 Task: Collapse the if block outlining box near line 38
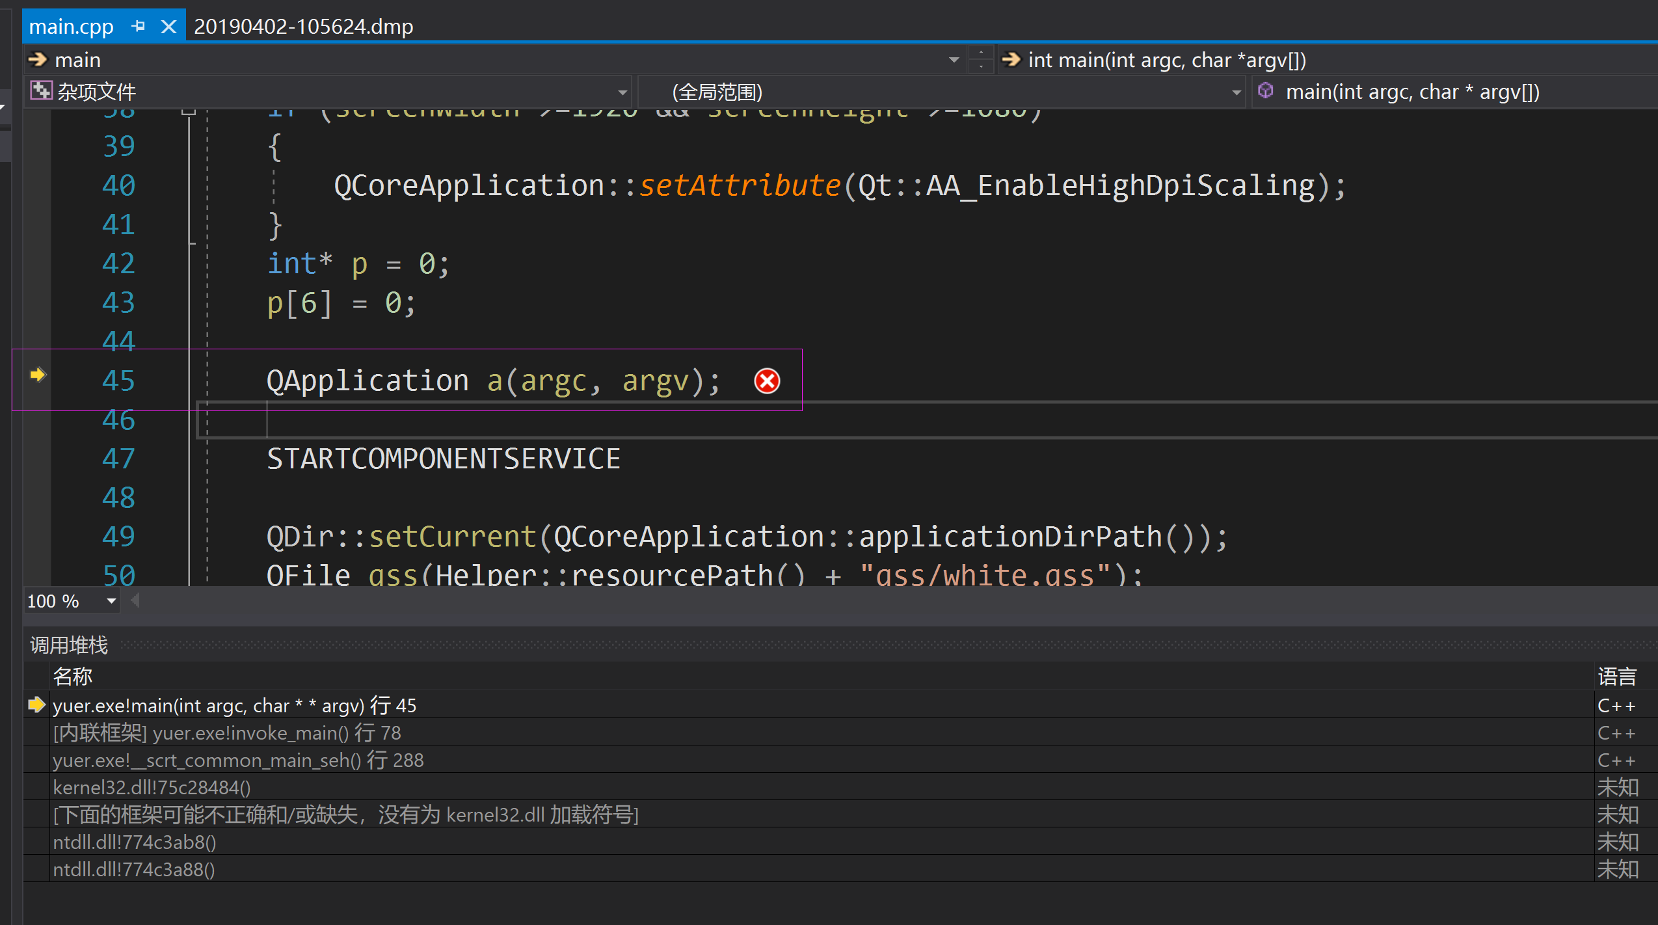[189, 112]
